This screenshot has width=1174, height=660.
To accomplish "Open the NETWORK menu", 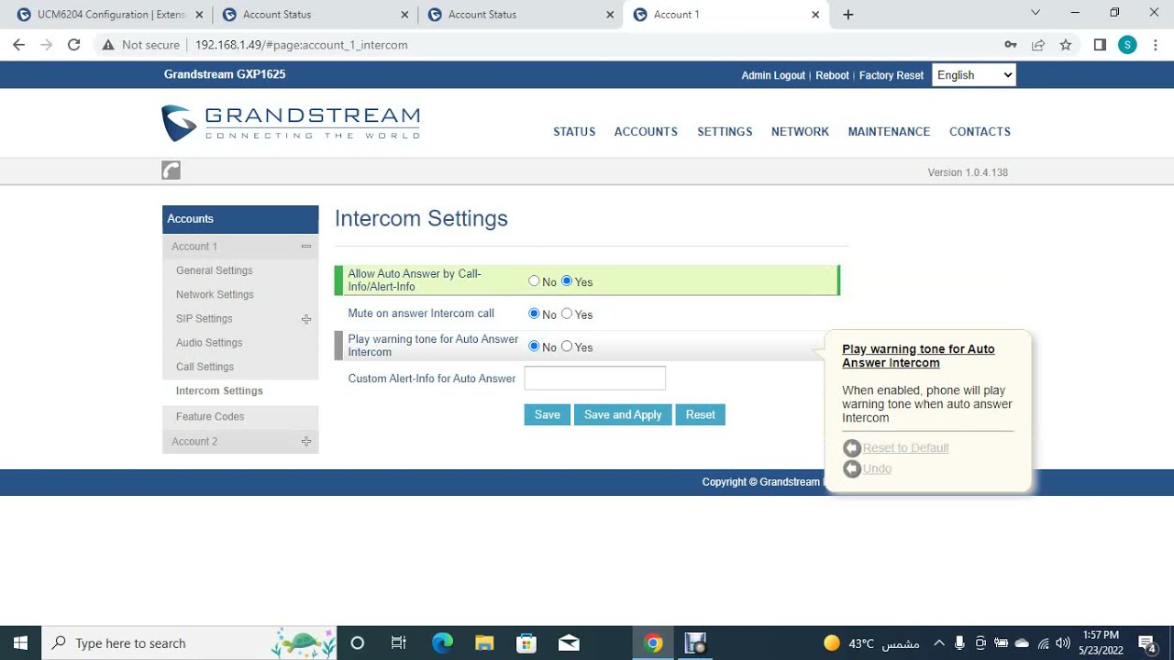I will (800, 132).
